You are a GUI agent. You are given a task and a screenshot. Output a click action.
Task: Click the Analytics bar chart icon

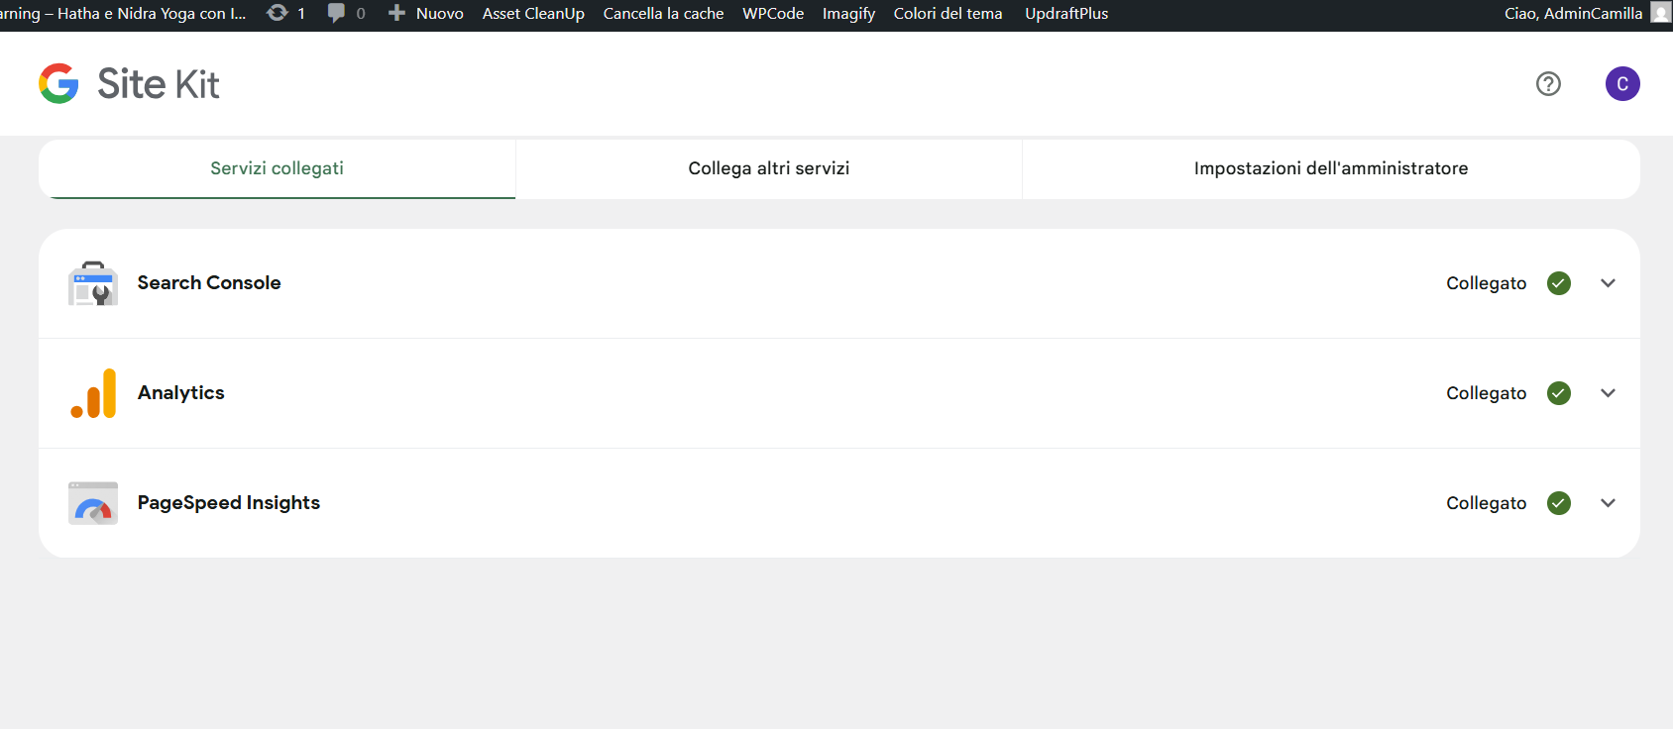(x=93, y=393)
